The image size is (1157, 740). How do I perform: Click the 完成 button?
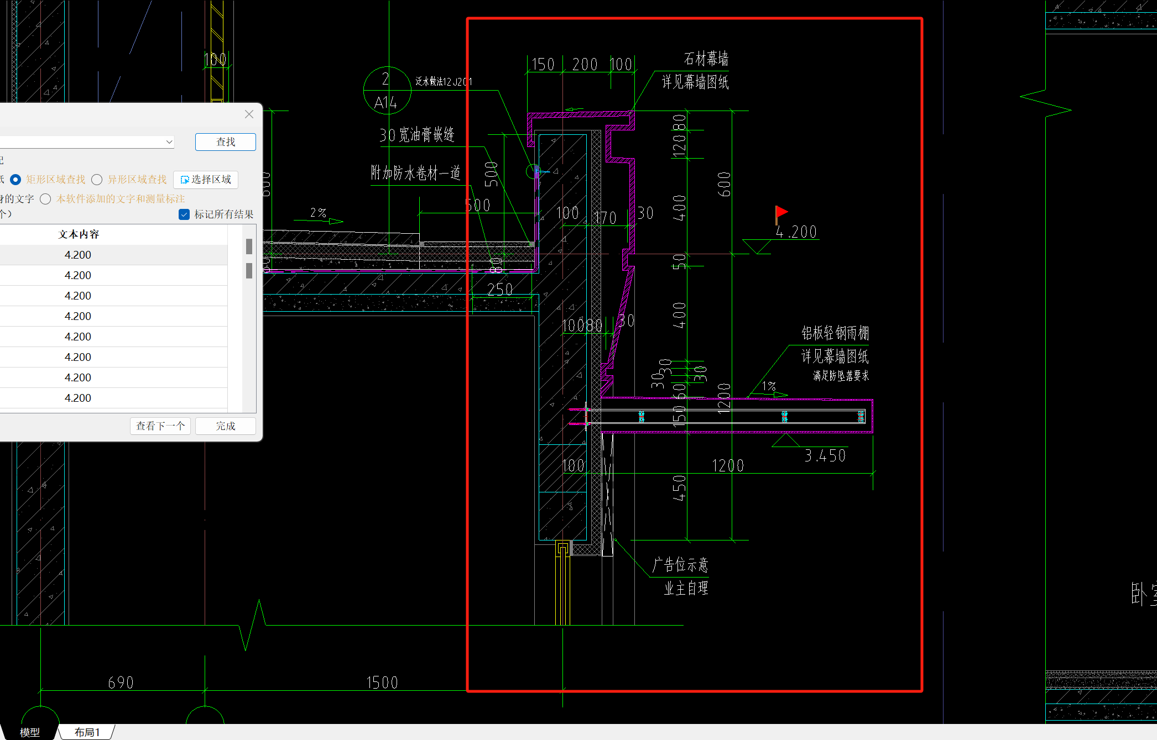[x=226, y=426]
